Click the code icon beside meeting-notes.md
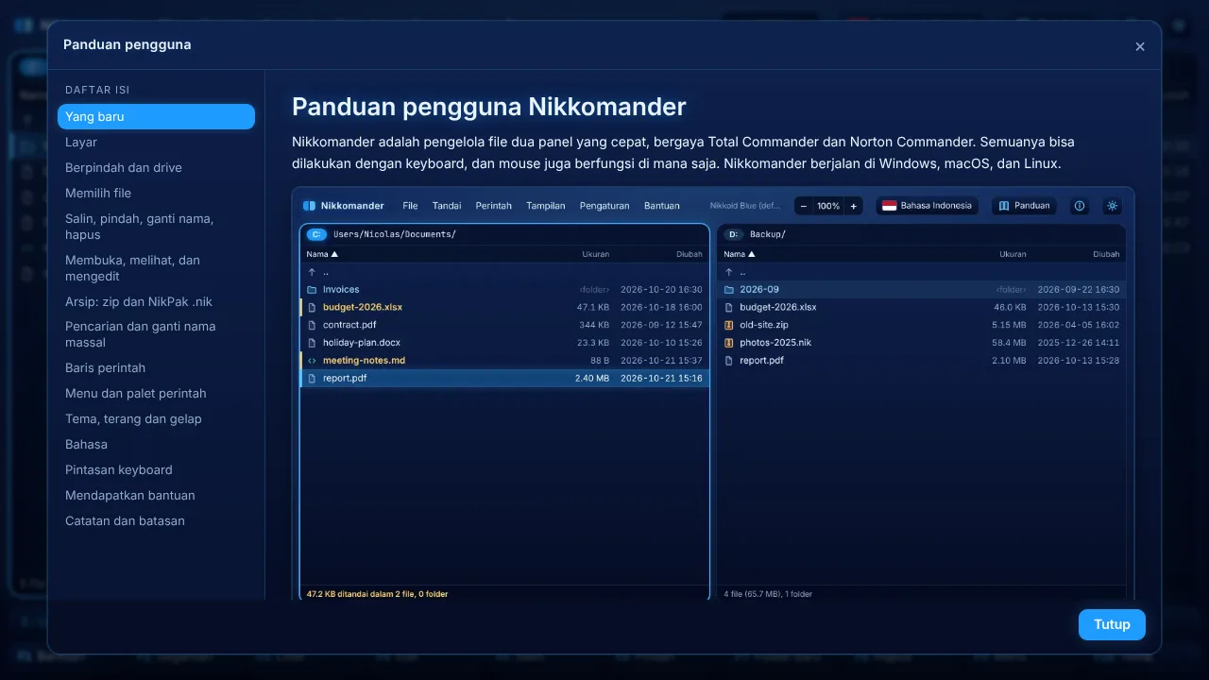Viewport: 1209px width, 680px height. [312, 361]
